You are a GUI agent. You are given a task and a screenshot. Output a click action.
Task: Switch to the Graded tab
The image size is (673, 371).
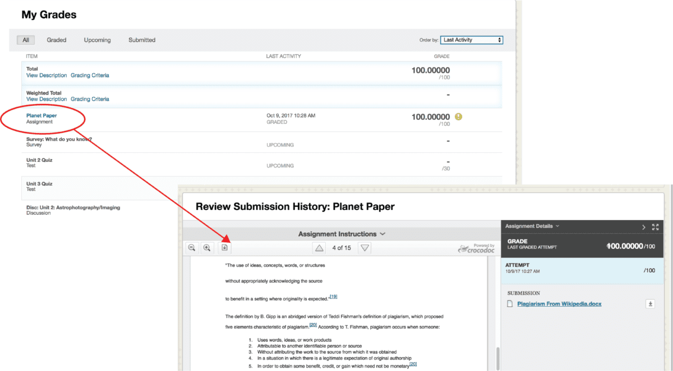57,40
